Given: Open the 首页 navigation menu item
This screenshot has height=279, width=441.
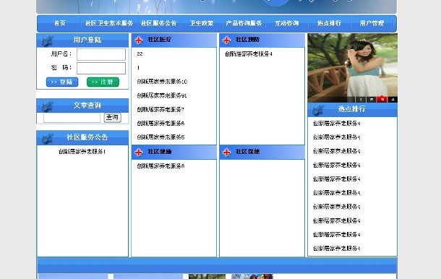Looking at the screenshot, I should 59,23.
